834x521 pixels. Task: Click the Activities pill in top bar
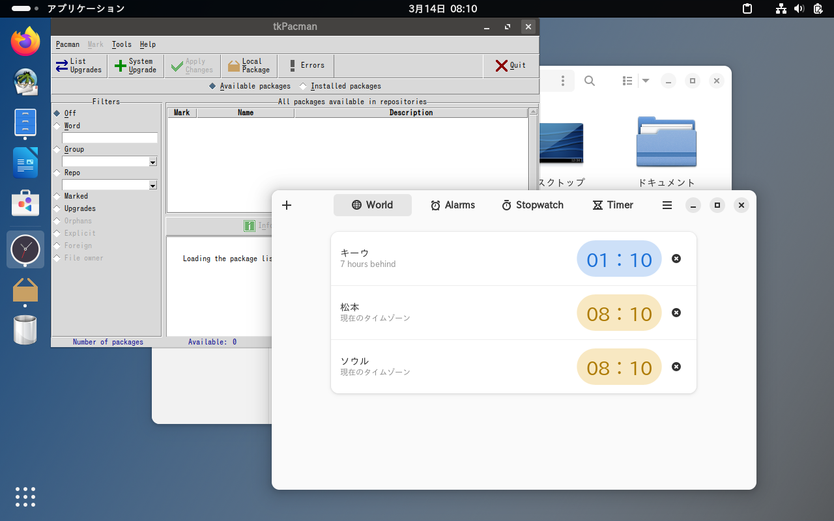click(25, 9)
